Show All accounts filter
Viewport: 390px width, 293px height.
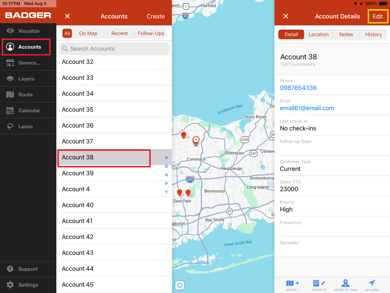(x=67, y=33)
